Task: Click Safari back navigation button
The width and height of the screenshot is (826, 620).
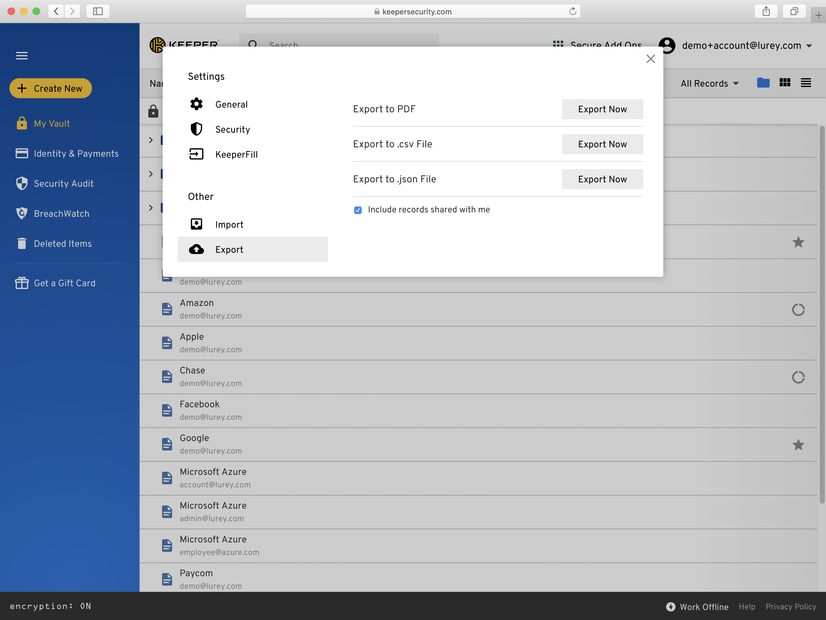Action: click(56, 11)
